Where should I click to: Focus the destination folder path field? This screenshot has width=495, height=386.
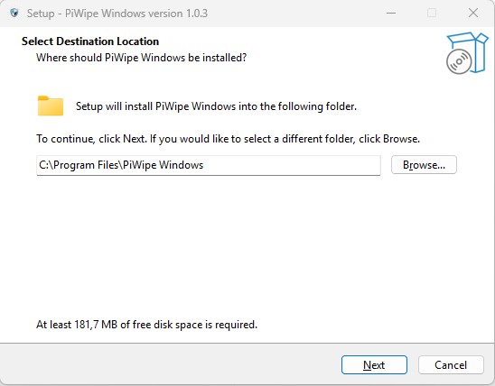[x=209, y=165]
